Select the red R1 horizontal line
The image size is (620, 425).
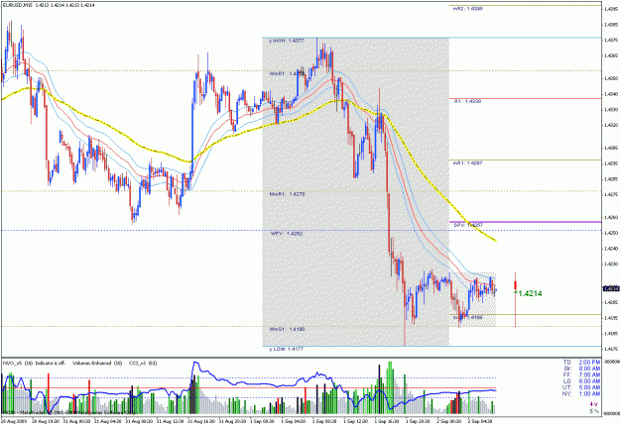point(527,99)
